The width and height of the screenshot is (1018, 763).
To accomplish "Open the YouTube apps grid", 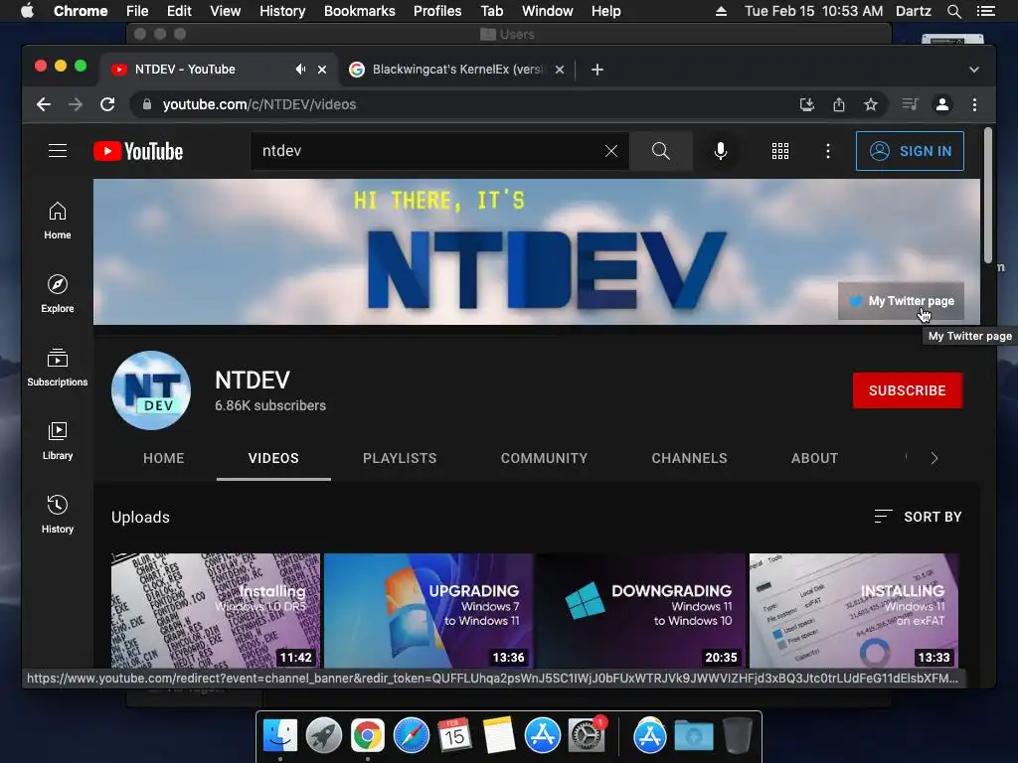I will click(780, 151).
